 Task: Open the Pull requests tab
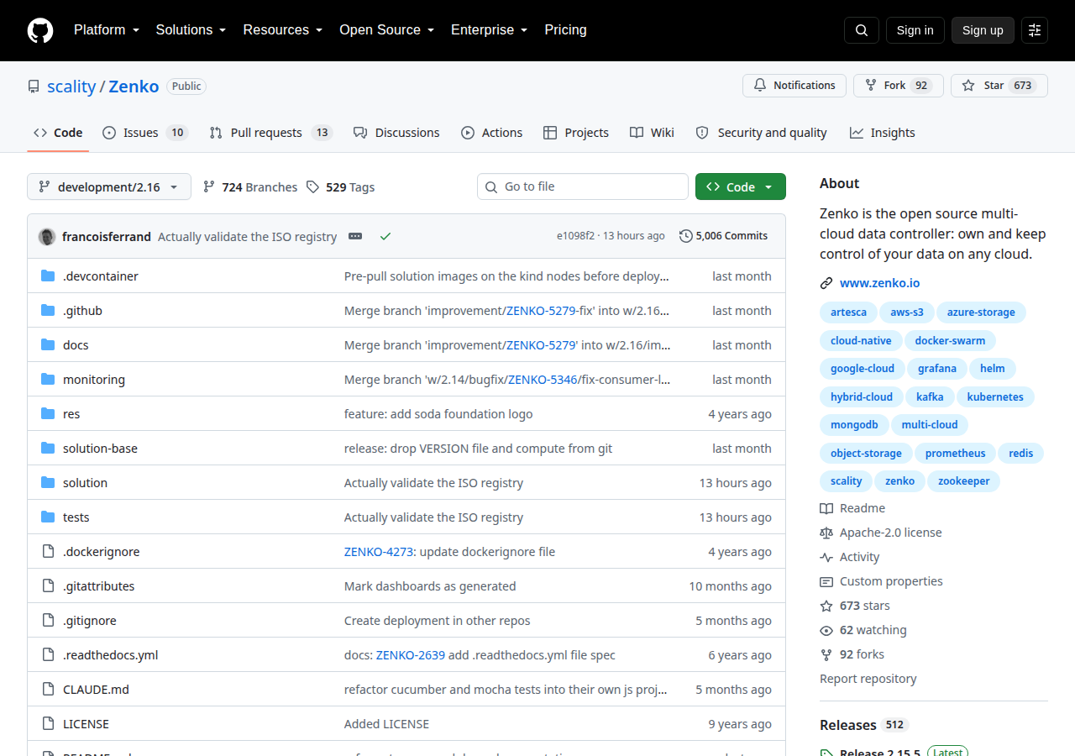(x=270, y=133)
